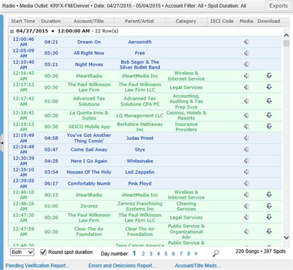Play media for 12:17:13 Paul Wilkinson spot
This screenshot has height=270, width=293.
pyautogui.click(x=247, y=88)
